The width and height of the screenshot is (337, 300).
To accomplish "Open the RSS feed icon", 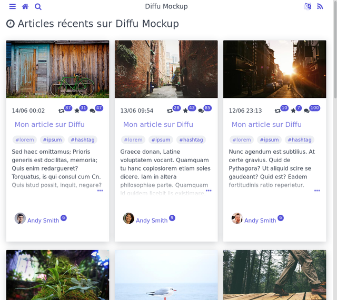I will coord(320,7).
